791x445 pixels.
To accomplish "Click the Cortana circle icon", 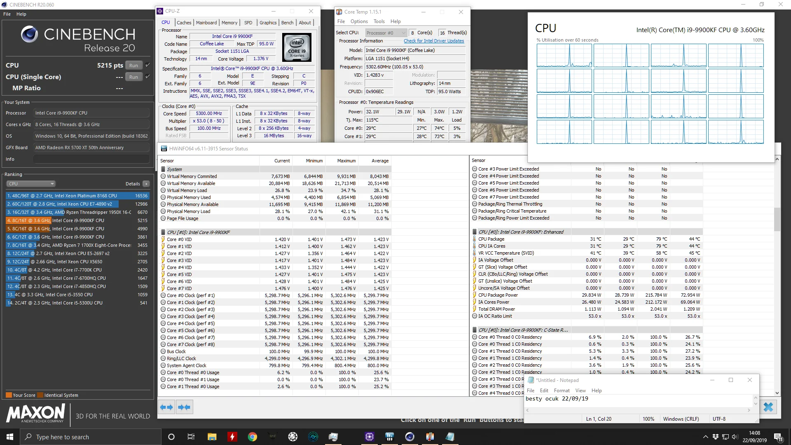I will [x=171, y=437].
